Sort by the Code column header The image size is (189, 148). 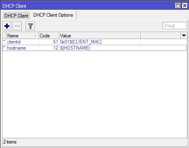click(49, 36)
